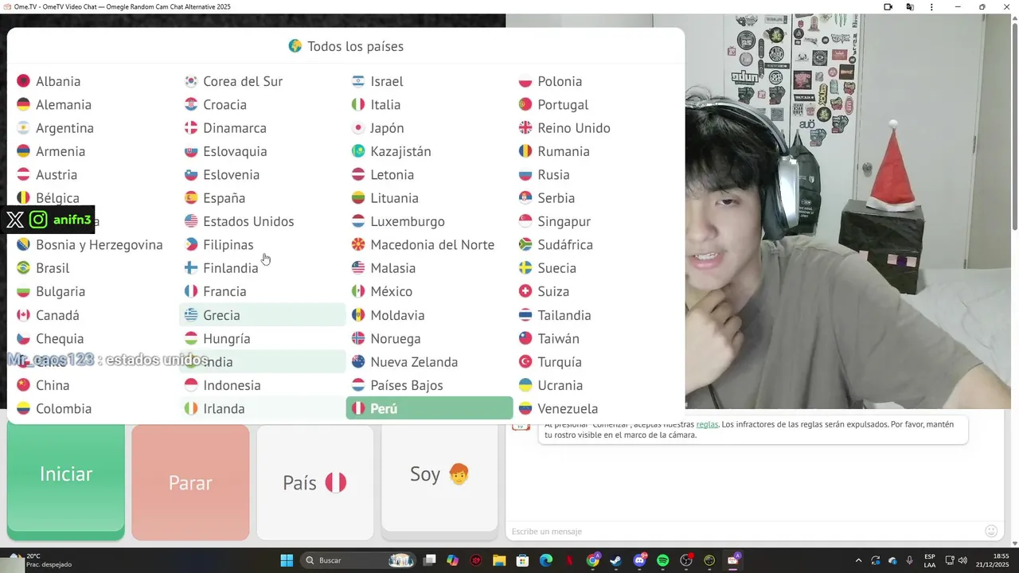Click the Corea del Sur flag icon
The width and height of the screenshot is (1019, 573).
[191, 81]
